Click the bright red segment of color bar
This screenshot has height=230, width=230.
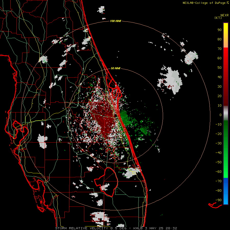pos(226,77)
